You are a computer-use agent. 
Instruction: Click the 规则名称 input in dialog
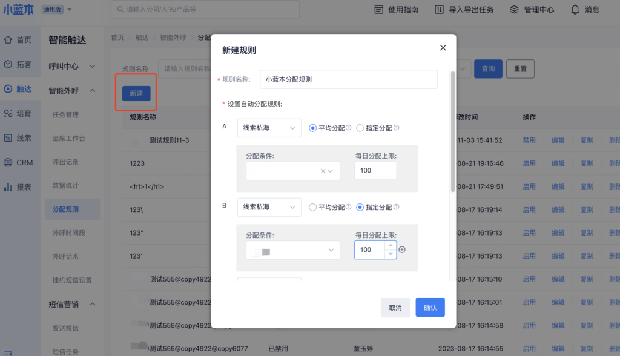point(348,79)
